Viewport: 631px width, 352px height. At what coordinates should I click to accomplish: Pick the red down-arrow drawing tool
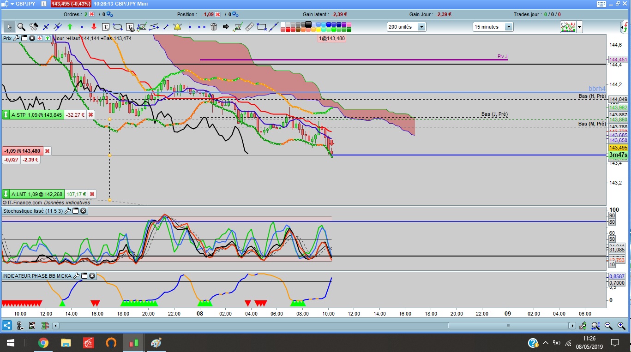[94, 27]
